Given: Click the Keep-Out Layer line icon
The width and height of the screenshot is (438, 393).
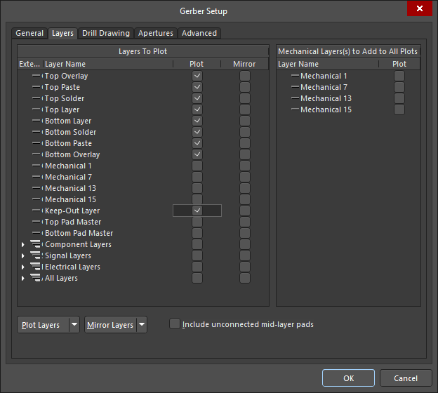Looking at the screenshot, I should click(36, 211).
